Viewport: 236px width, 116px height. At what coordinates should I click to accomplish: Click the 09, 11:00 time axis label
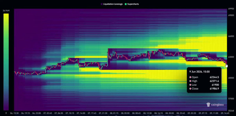pos(214,113)
